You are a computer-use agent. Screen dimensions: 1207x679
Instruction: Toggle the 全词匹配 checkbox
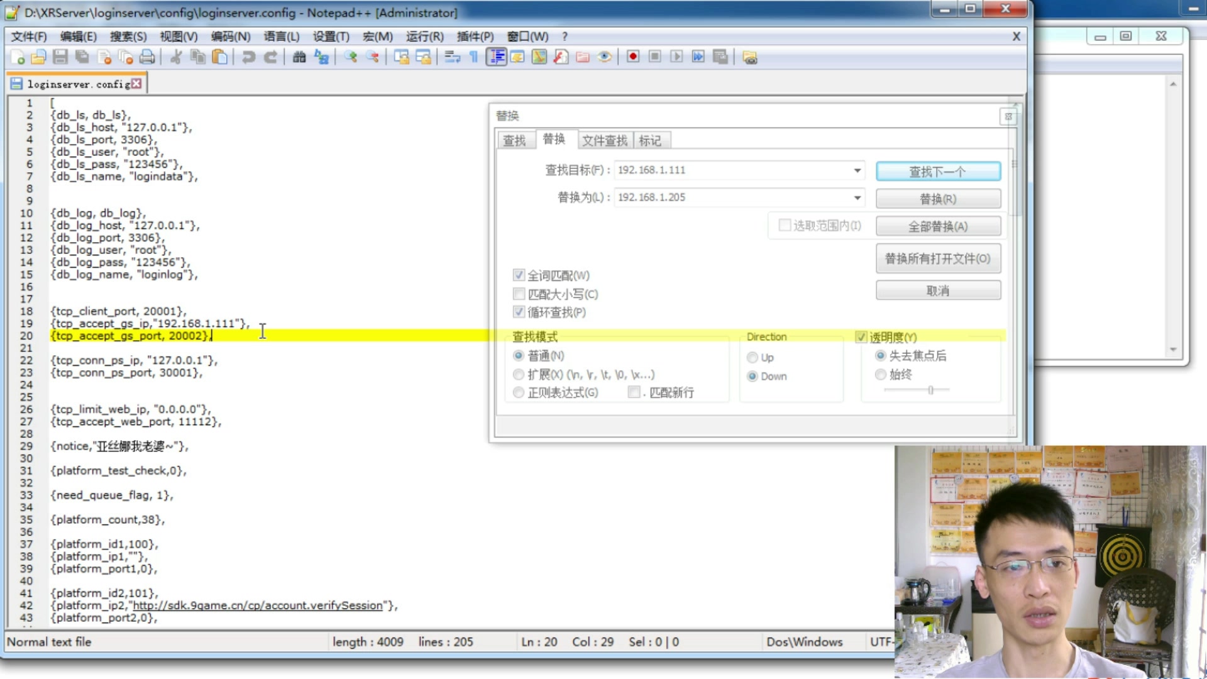(519, 275)
